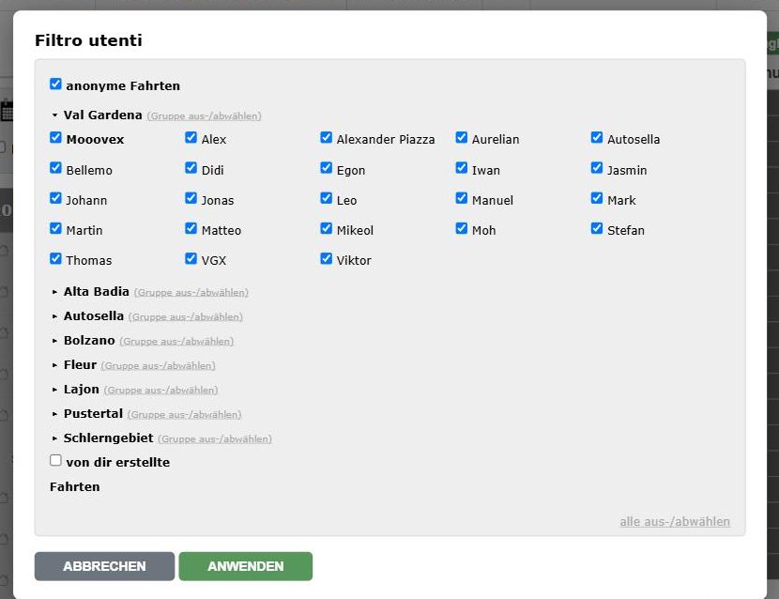Screen dimensions: 779x599
Task: Toggle group selection link for Bolzano
Action: [176, 342]
